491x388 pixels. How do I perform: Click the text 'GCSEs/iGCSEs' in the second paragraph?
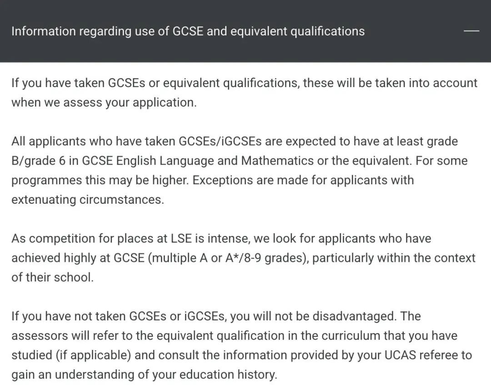[220, 141]
